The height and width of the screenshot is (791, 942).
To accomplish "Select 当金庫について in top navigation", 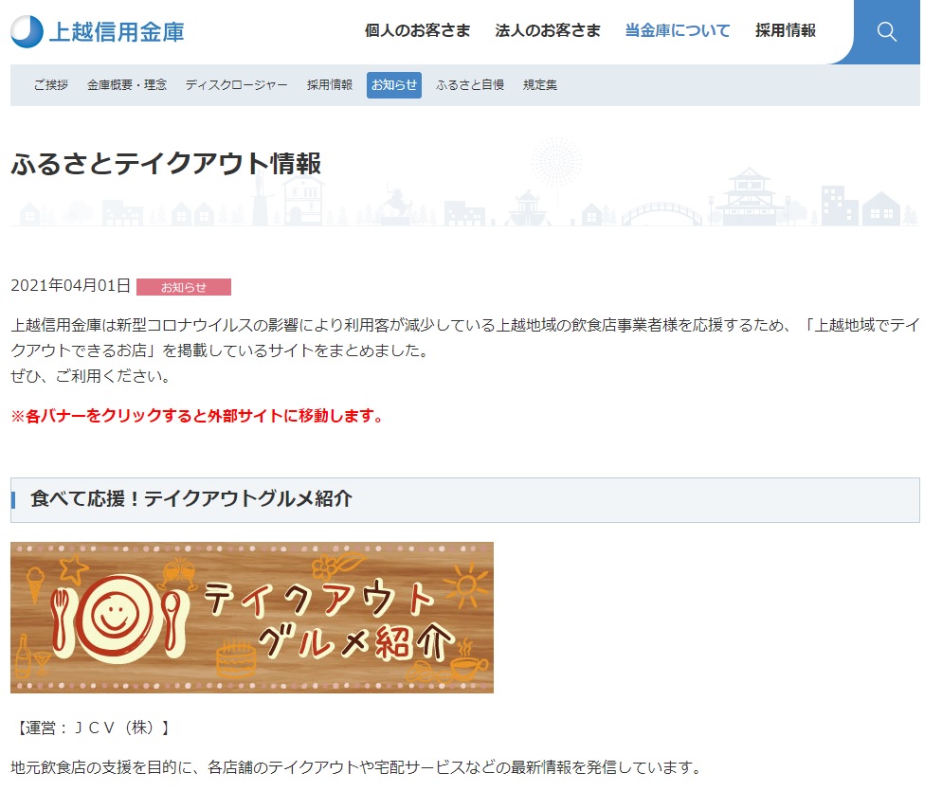I will pos(678,30).
